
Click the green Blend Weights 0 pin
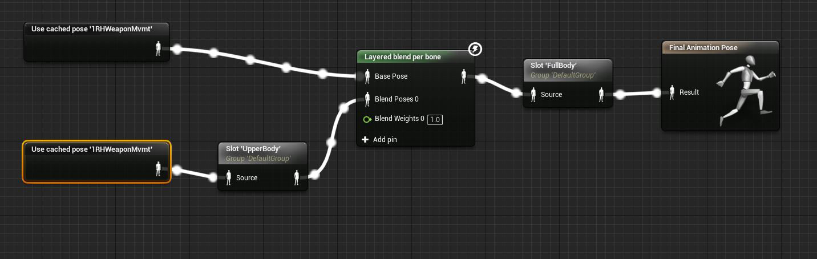[367, 119]
